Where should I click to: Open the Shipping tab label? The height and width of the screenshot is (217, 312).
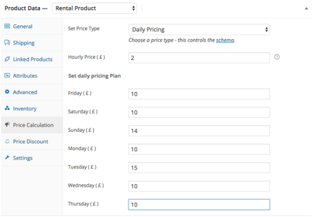24,43
